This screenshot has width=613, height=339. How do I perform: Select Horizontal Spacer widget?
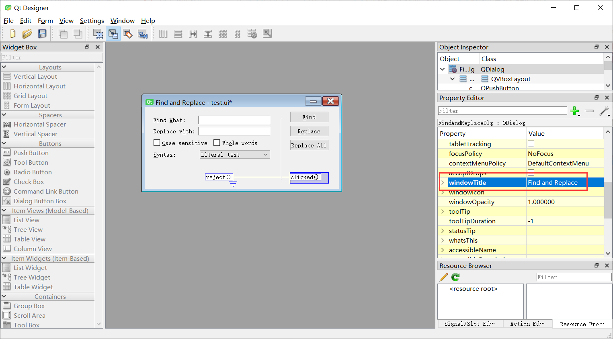39,124
